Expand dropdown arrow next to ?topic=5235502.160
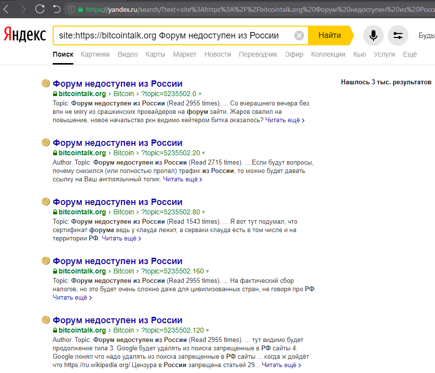Viewport: 435px width, 373px height. coord(208,271)
